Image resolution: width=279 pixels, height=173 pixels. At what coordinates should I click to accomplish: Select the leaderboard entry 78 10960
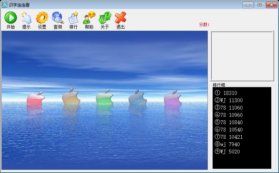tap(229, 115)
